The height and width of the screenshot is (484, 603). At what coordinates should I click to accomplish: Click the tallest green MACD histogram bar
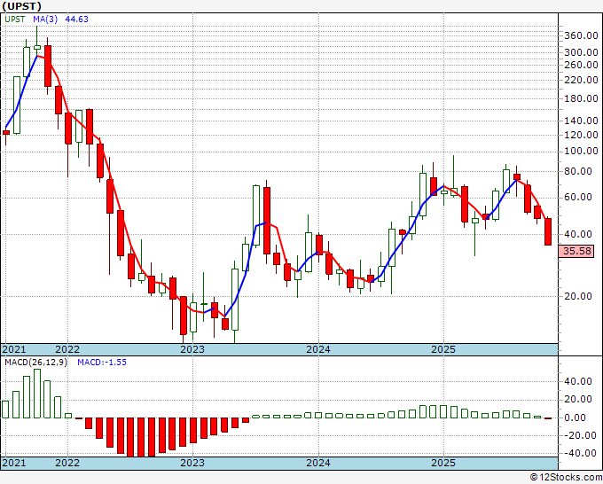[x=37, y=394]
